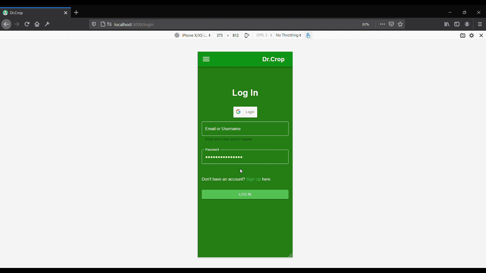Close responsive design mode
This screenshot has width=486, height=273.
coord(481,35)
